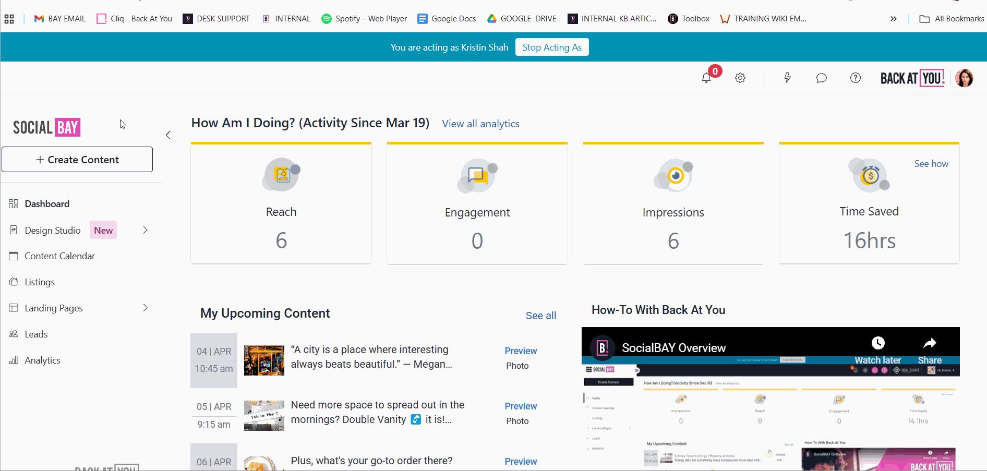Open Google Docs bookmark
Screen dimensions: 987x471
click(447, 19)
